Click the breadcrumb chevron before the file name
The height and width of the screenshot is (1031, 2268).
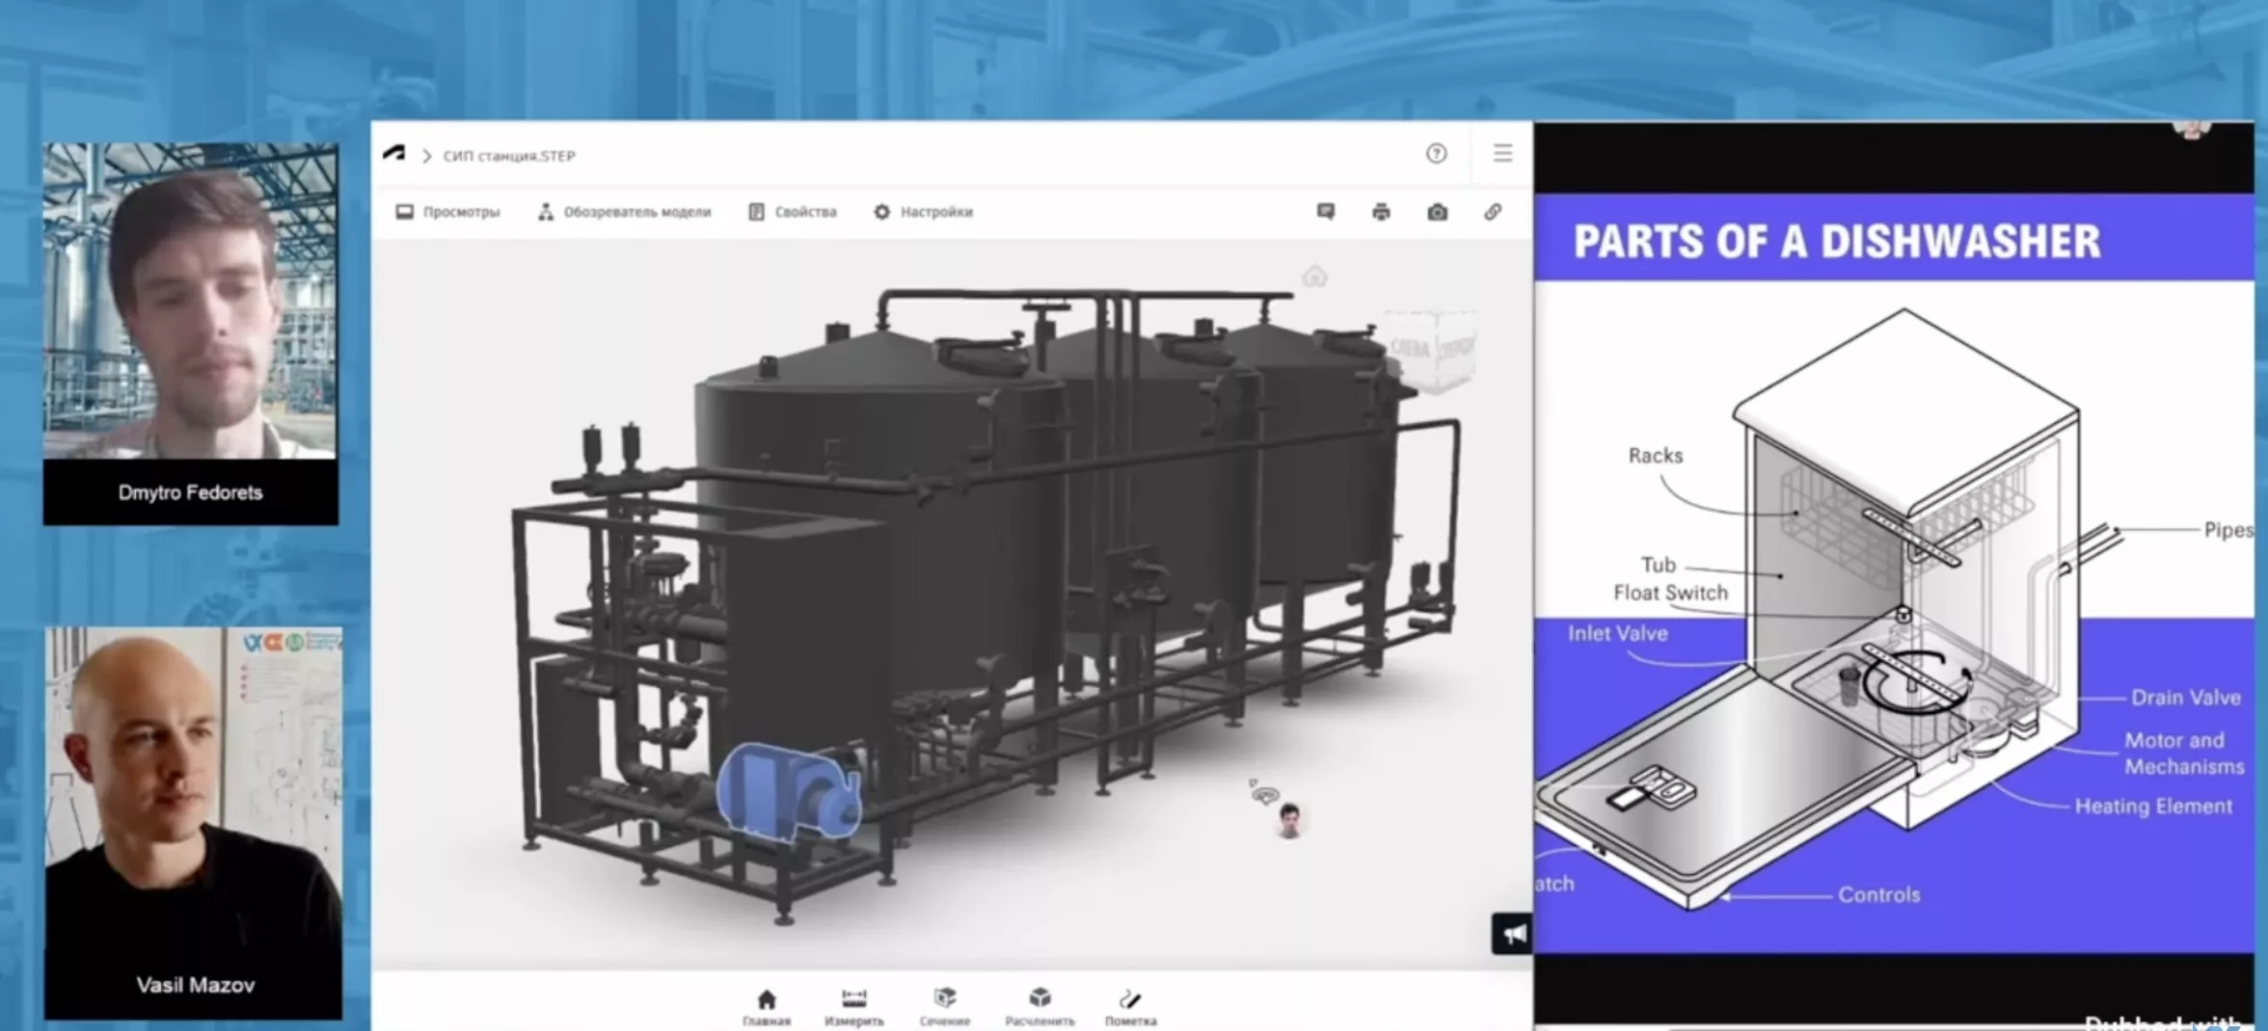point(426,155)
